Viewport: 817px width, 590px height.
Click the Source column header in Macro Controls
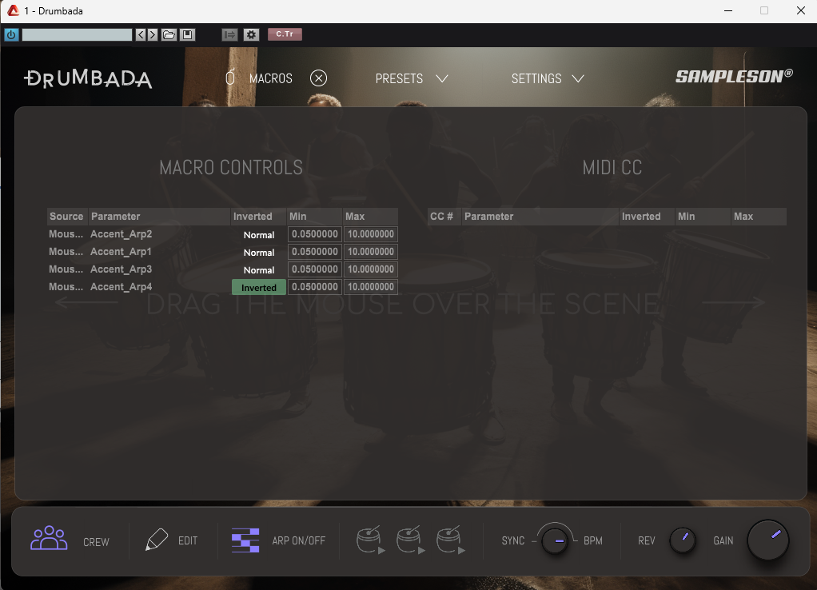(x=67, y=217)
